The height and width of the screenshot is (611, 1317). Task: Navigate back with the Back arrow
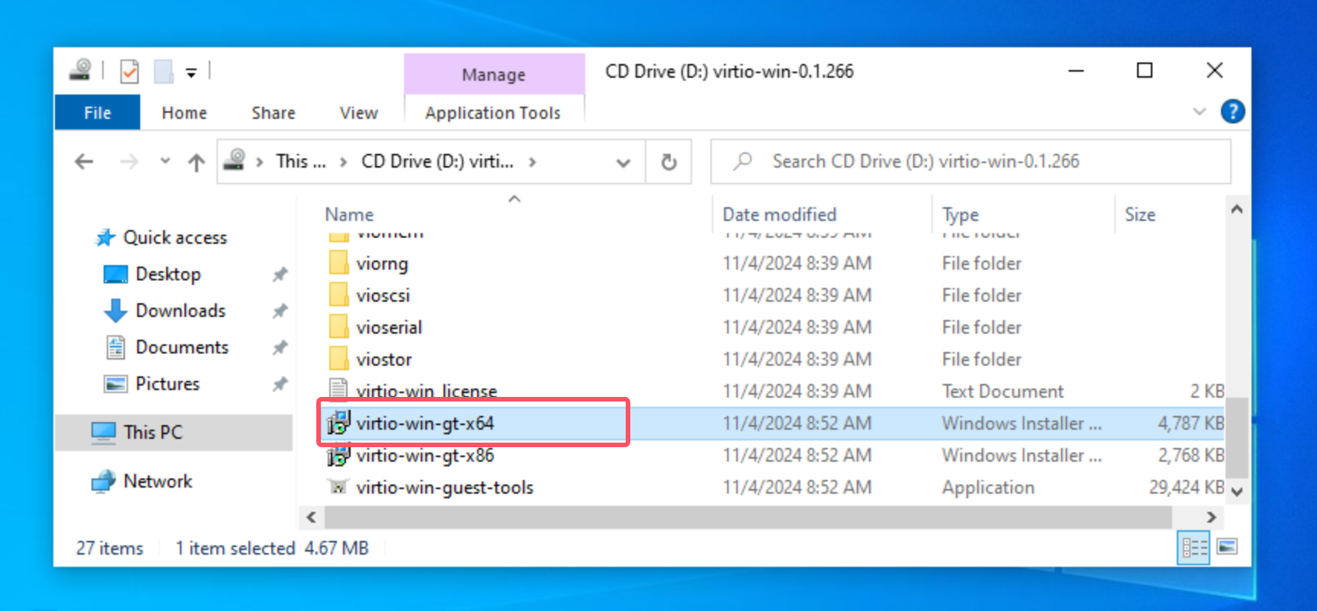pos(84,162)
